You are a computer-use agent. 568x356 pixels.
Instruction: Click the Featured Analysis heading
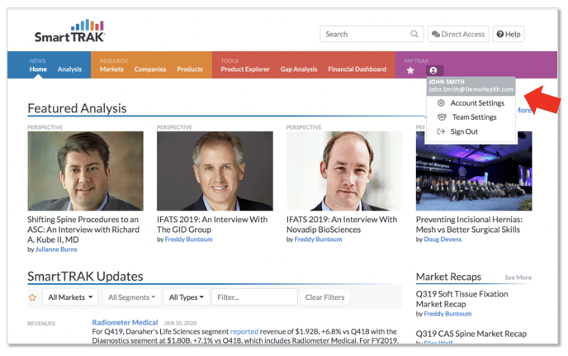[77, 108]
